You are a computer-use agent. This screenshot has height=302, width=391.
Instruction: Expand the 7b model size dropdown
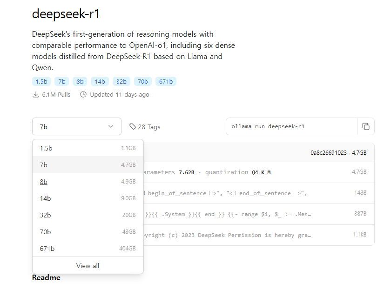click(77, 126)
